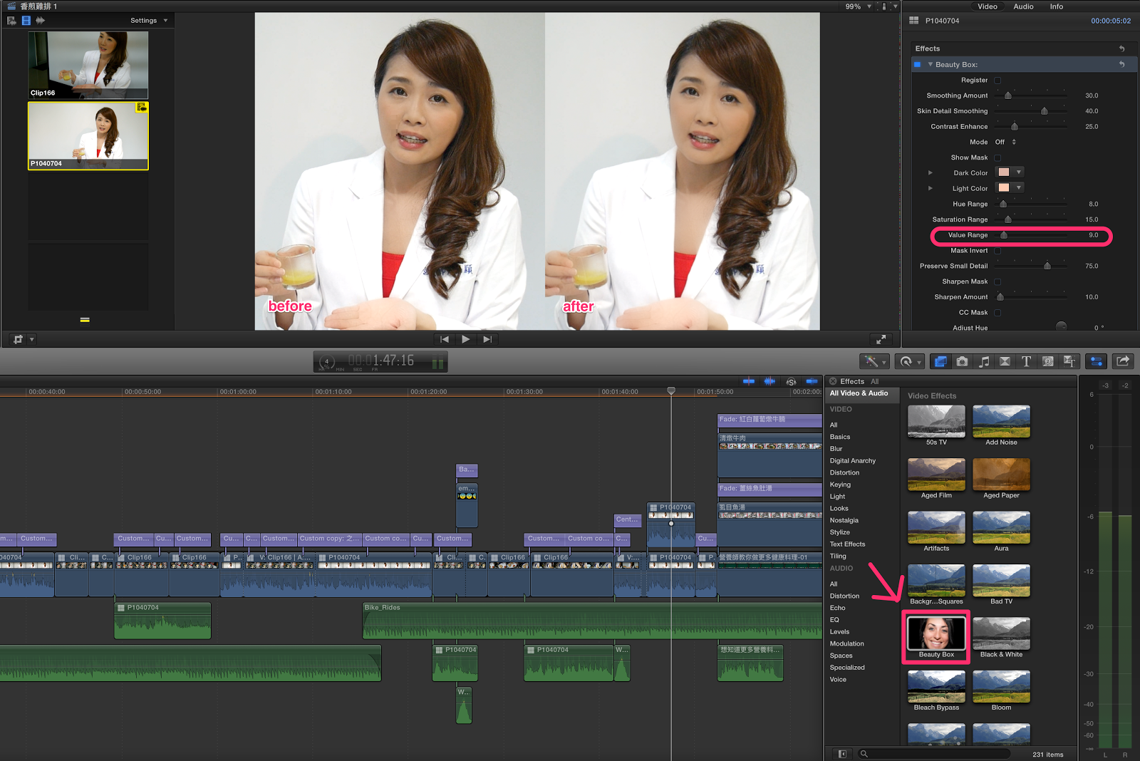Select the video-only filmstrip icon
This screenshot has height=761, width=1140.
26,21
